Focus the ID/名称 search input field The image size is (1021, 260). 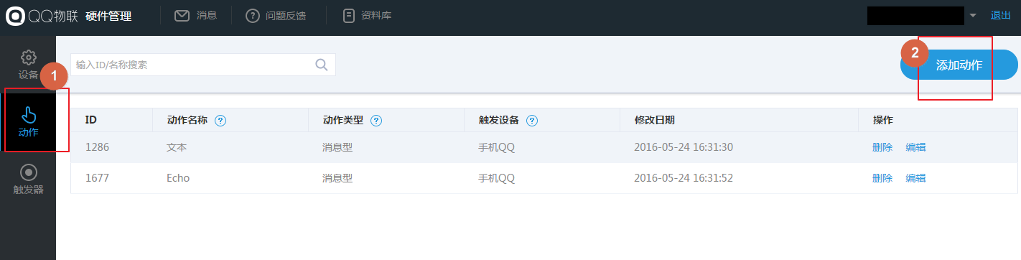click(x=203, y=65)
